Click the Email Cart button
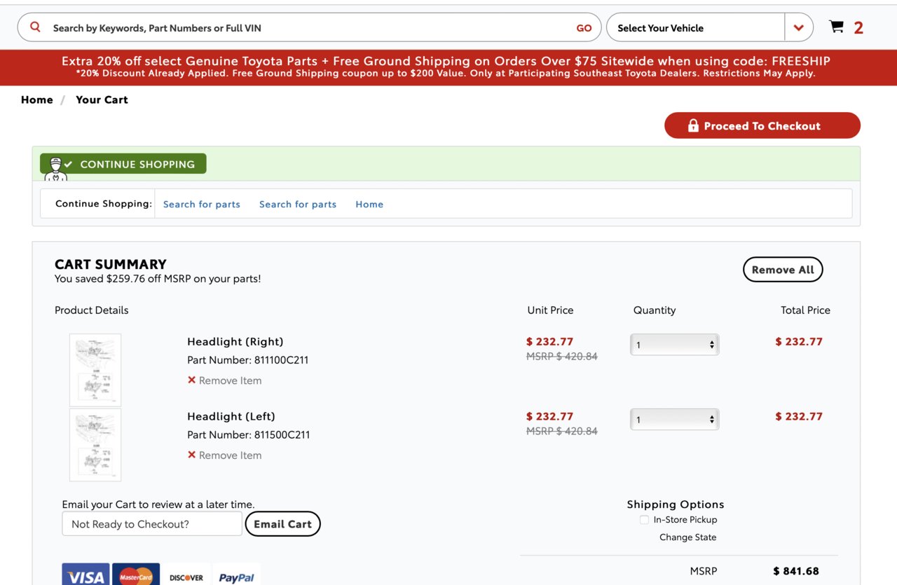The image size is (897, 585). (282, 524)
